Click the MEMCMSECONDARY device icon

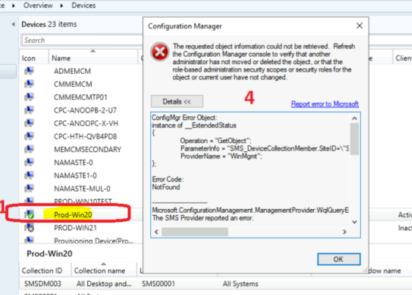tap(29, 149)
